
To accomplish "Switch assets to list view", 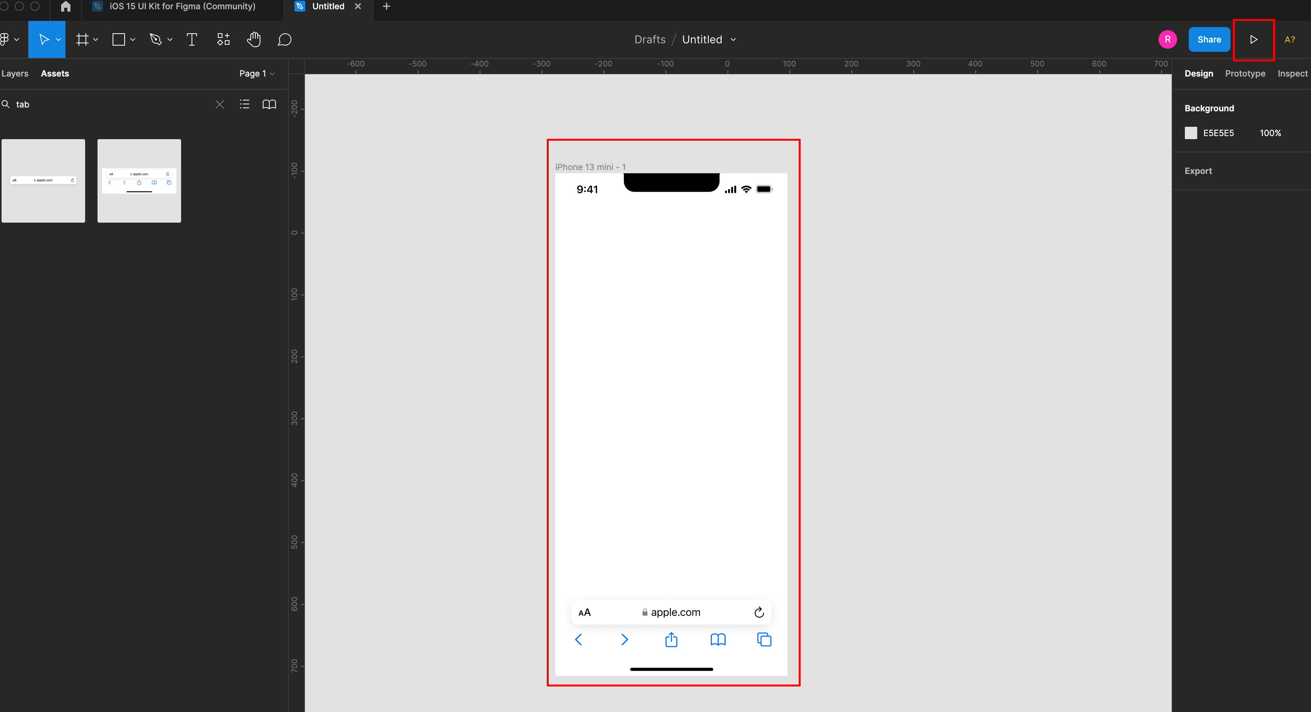I will tap(244, 104).
